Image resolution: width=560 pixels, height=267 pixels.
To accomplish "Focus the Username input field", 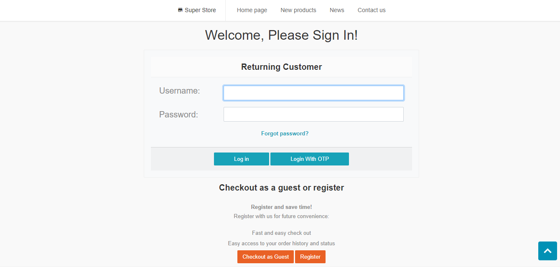I will click(313, 93).
